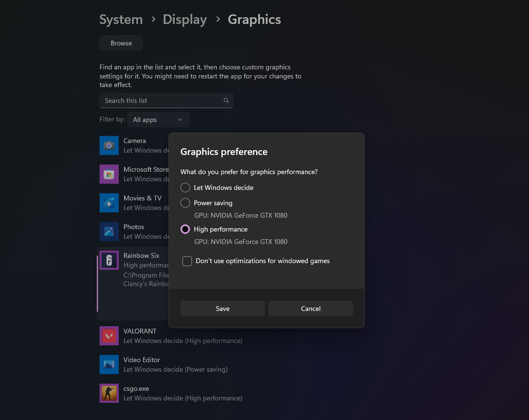Select the Video Editor list entry name

pos(142,360)
